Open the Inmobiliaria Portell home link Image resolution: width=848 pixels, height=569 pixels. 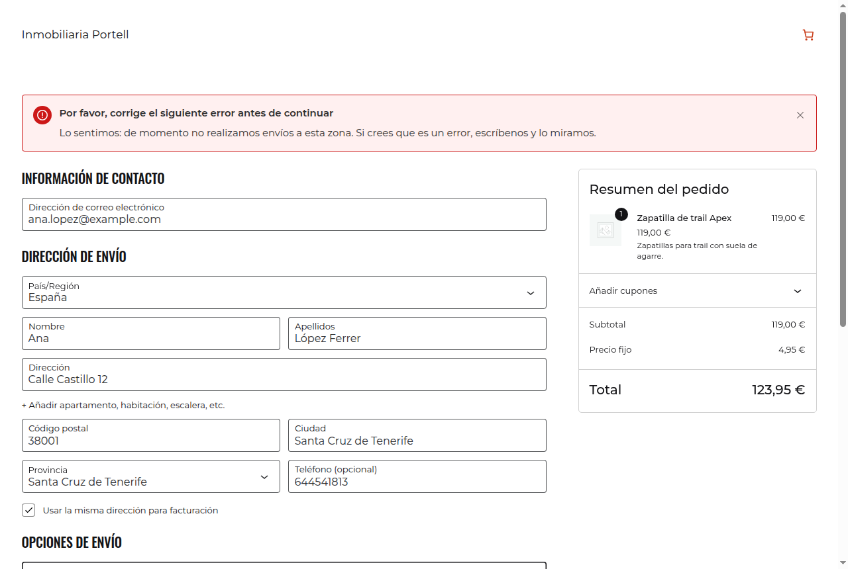[x=76, y=34]
